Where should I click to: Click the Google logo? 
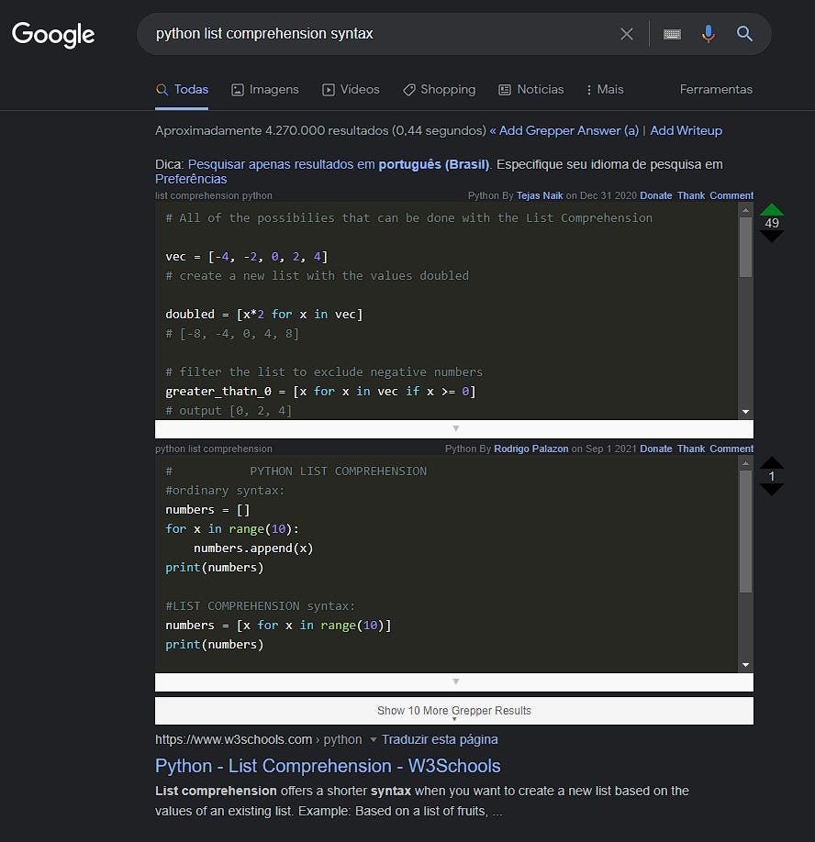click(52, 35)
